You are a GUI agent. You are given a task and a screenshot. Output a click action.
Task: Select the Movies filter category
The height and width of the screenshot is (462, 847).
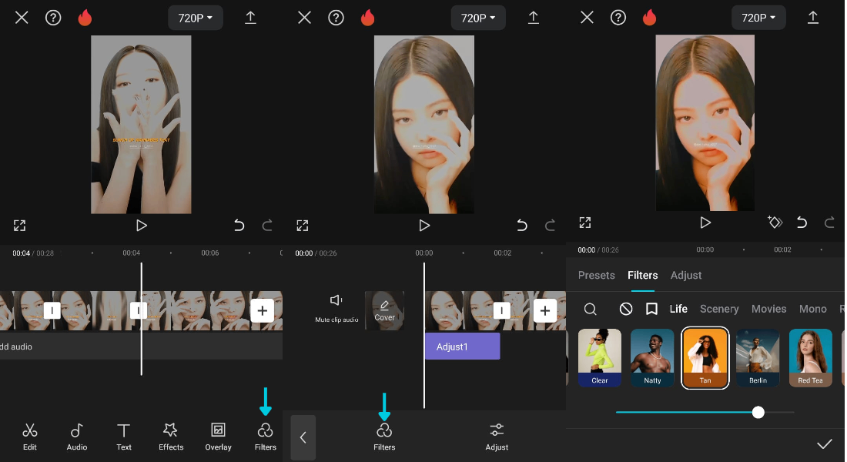click(768, 309)
